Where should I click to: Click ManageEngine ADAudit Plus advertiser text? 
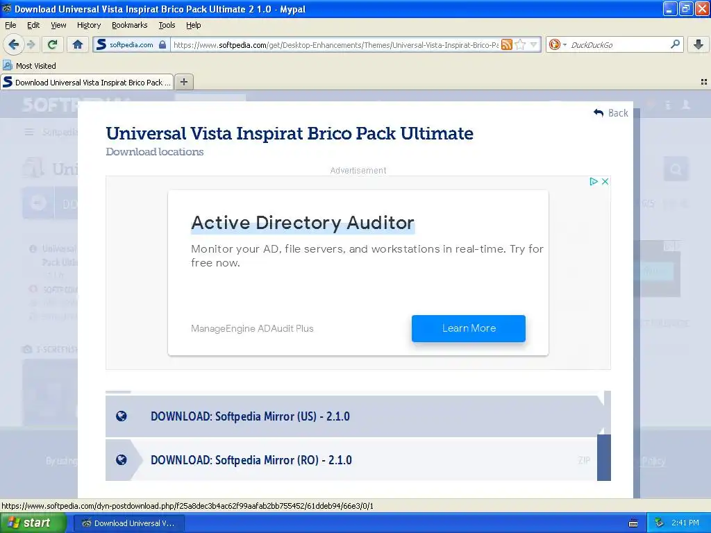tap(252, 328)
